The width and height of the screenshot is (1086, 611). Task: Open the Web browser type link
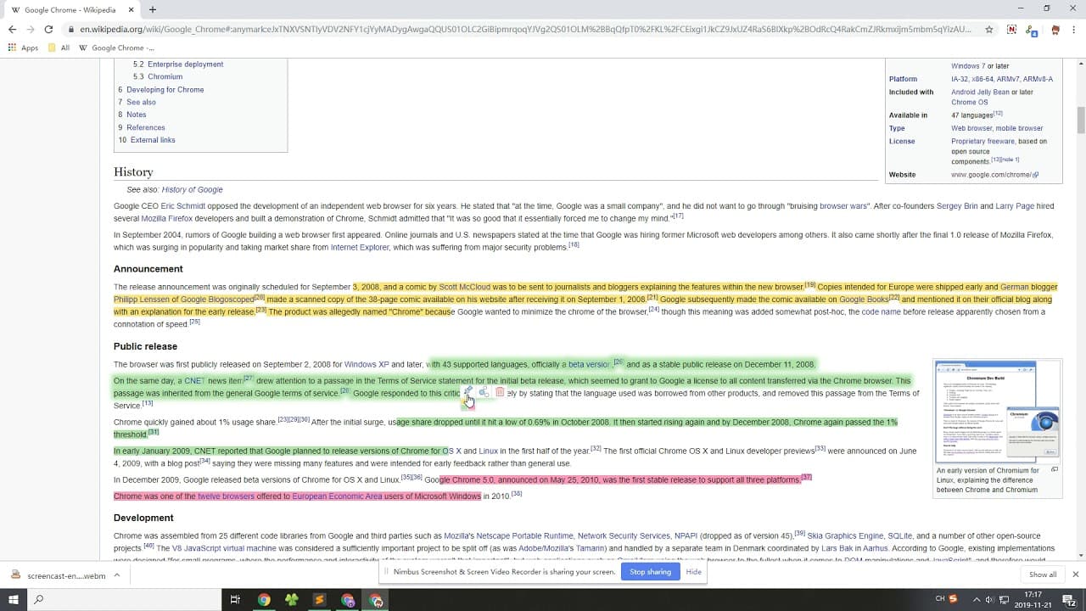pyautogui.click(x=973, y=128)
